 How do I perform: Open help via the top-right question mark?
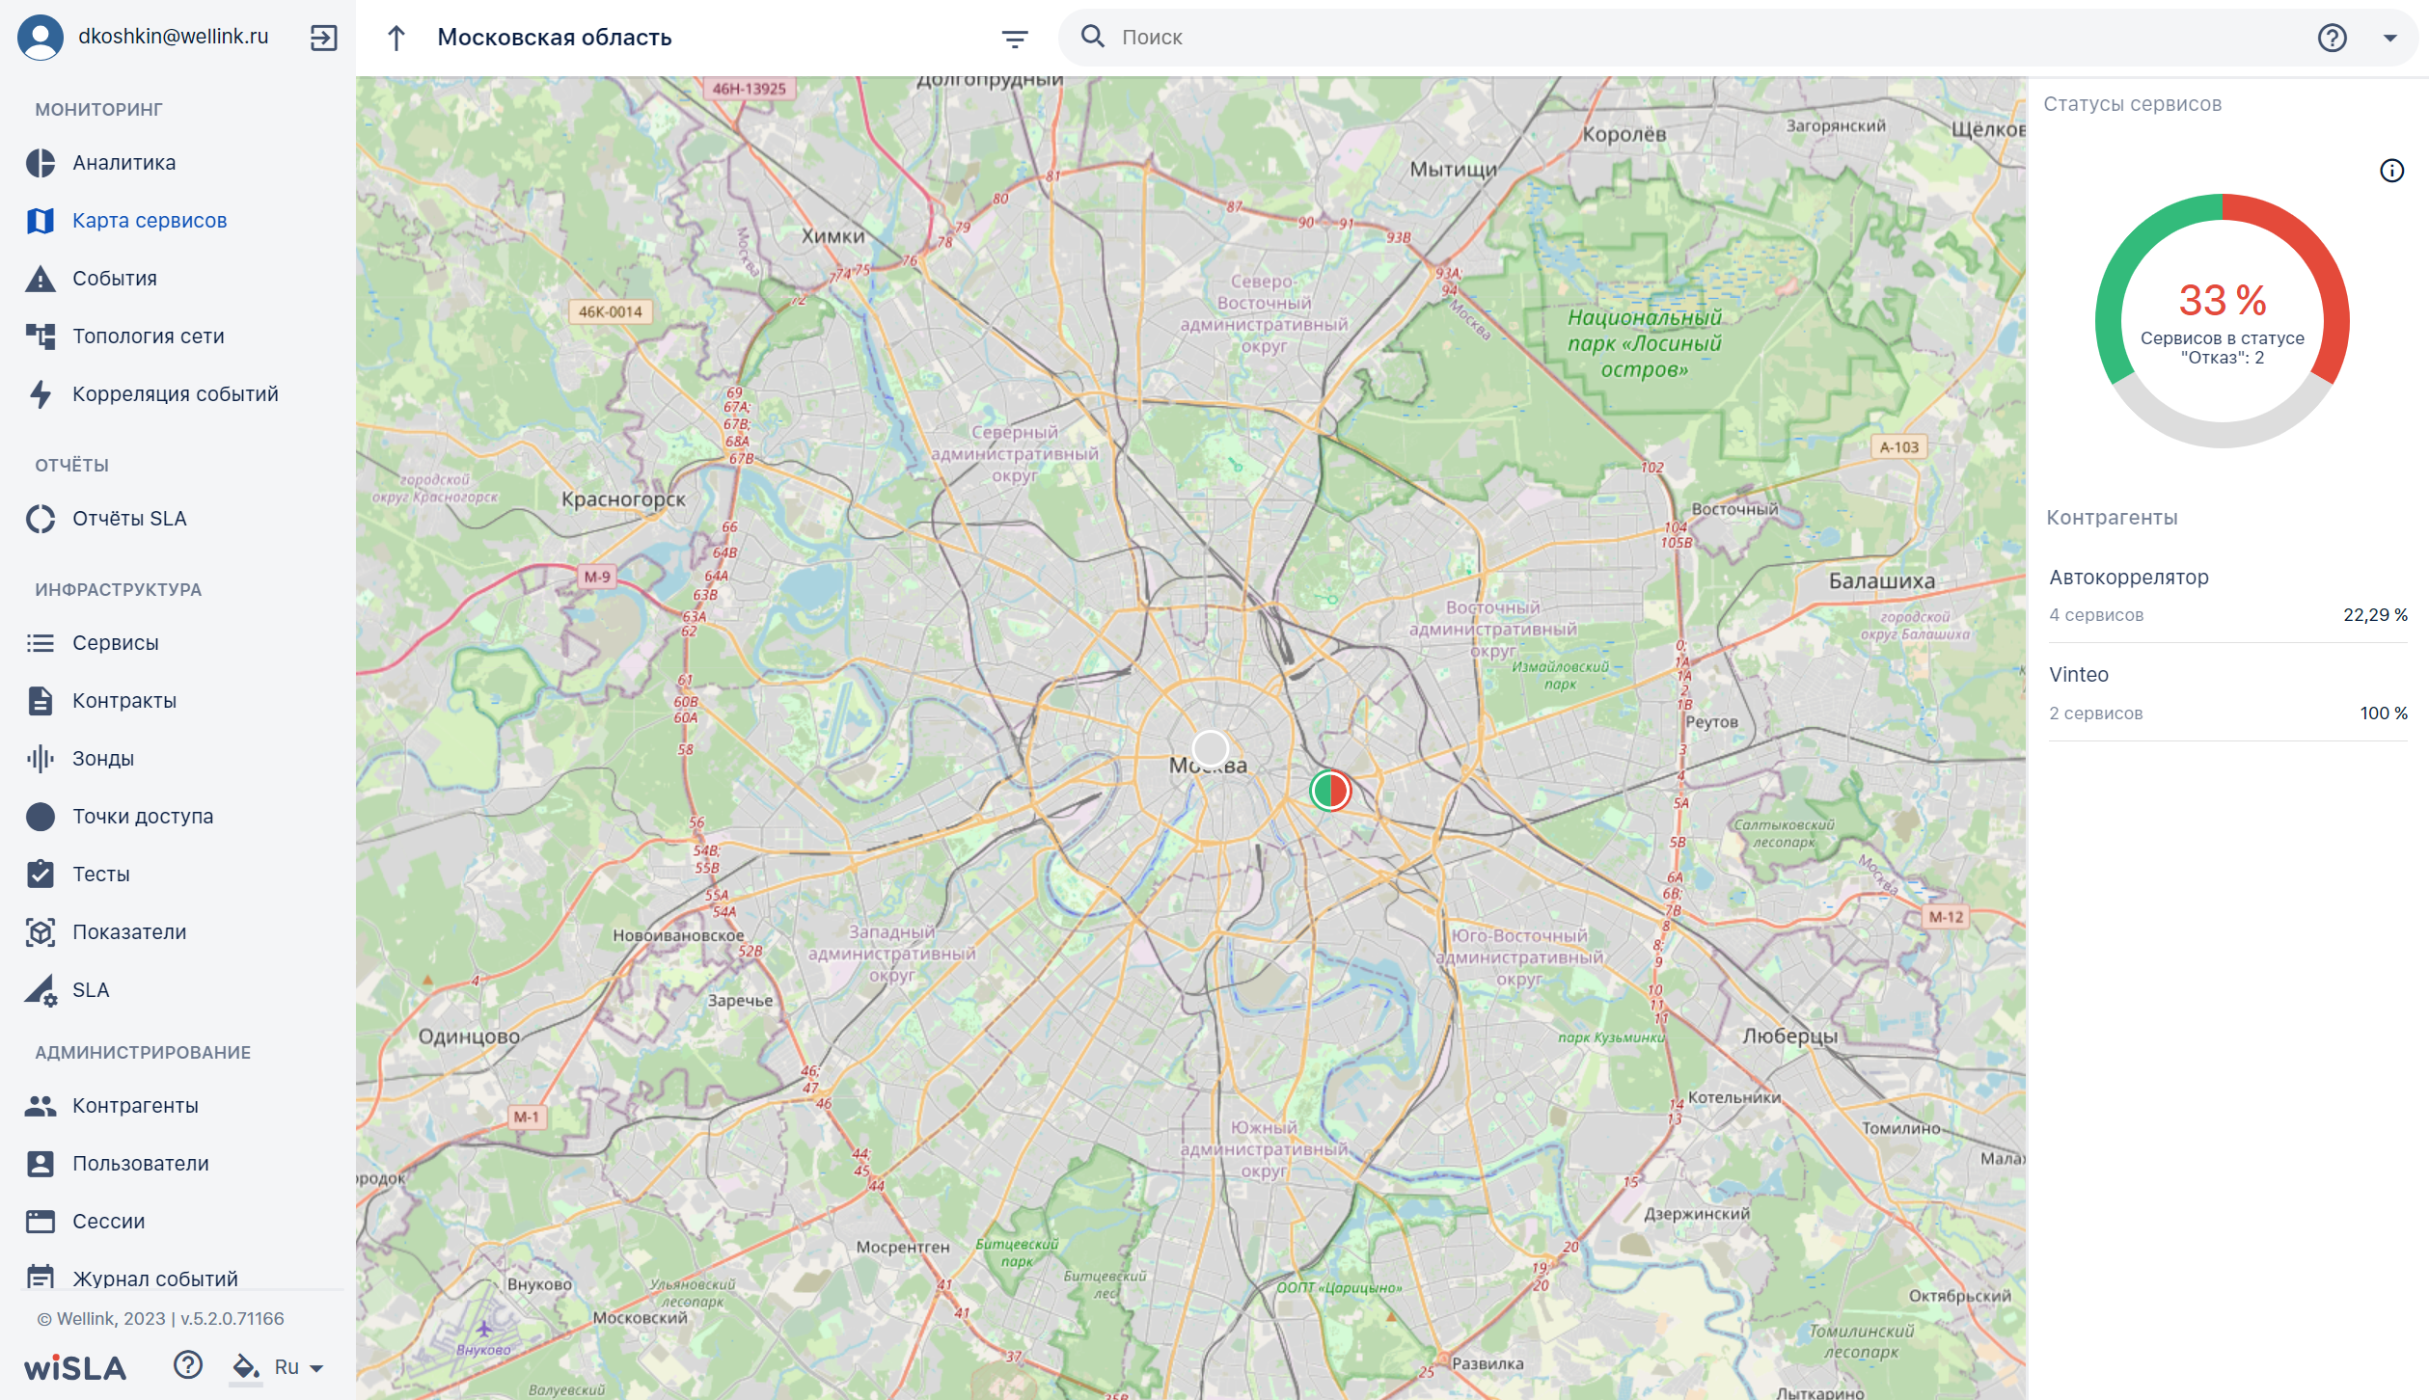pyautogui.click(x=2332, y=38)
